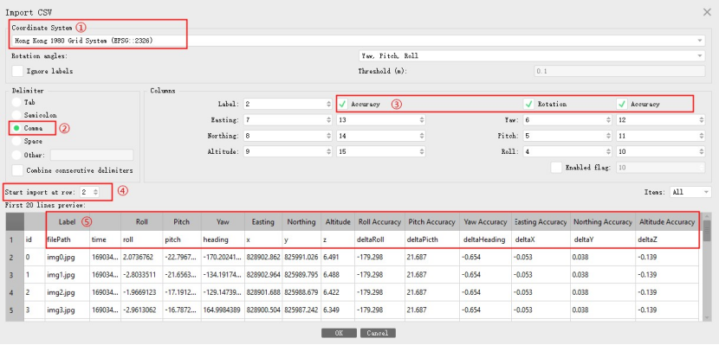Click the Pitch column header
The height and width of the screenshot is (345, 719).
pyautogui.click(x=182, y=222)
